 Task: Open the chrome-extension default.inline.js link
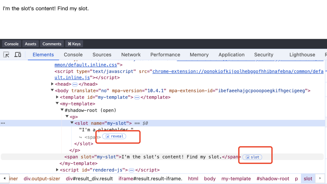pyautogui.click(x=238, y=71)
